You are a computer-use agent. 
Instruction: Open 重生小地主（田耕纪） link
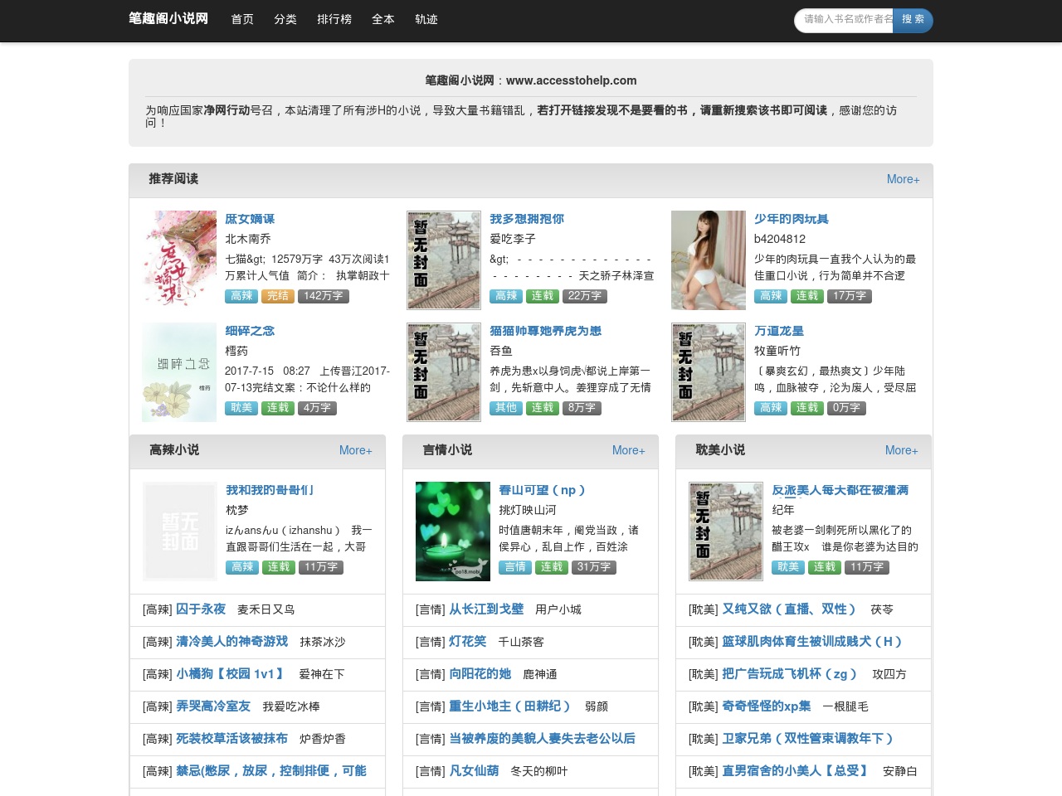point(511,706)
